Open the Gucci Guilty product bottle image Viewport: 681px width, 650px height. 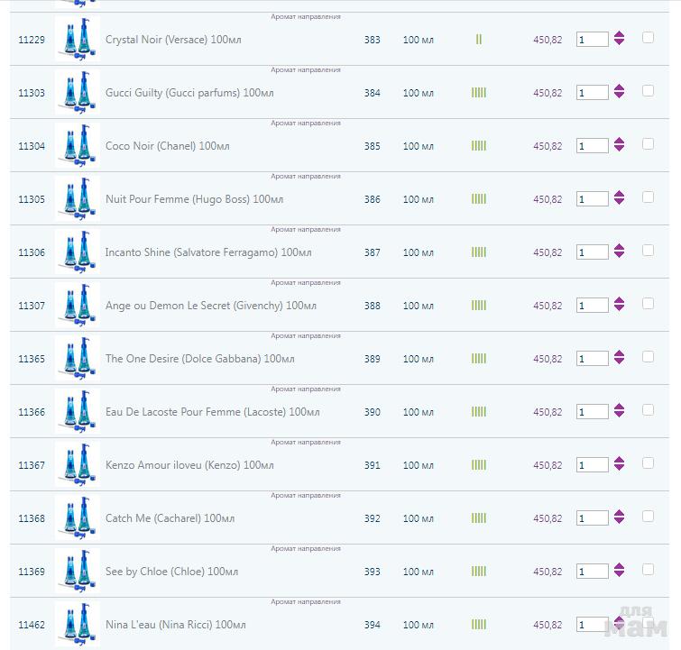tap(77, 93)
